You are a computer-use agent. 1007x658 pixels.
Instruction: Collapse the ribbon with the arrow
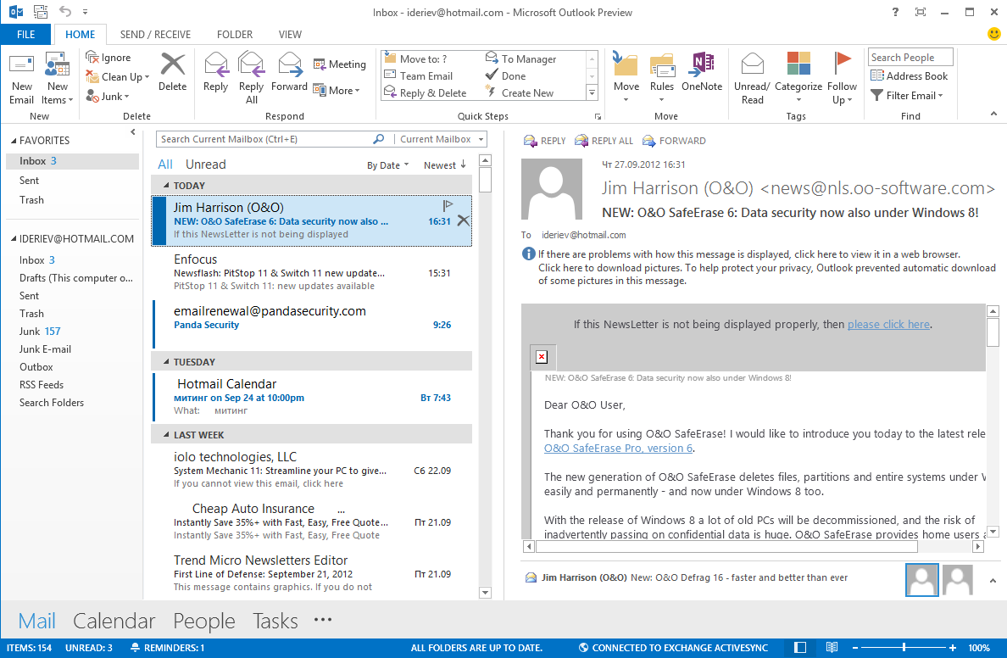pos(993,114)
